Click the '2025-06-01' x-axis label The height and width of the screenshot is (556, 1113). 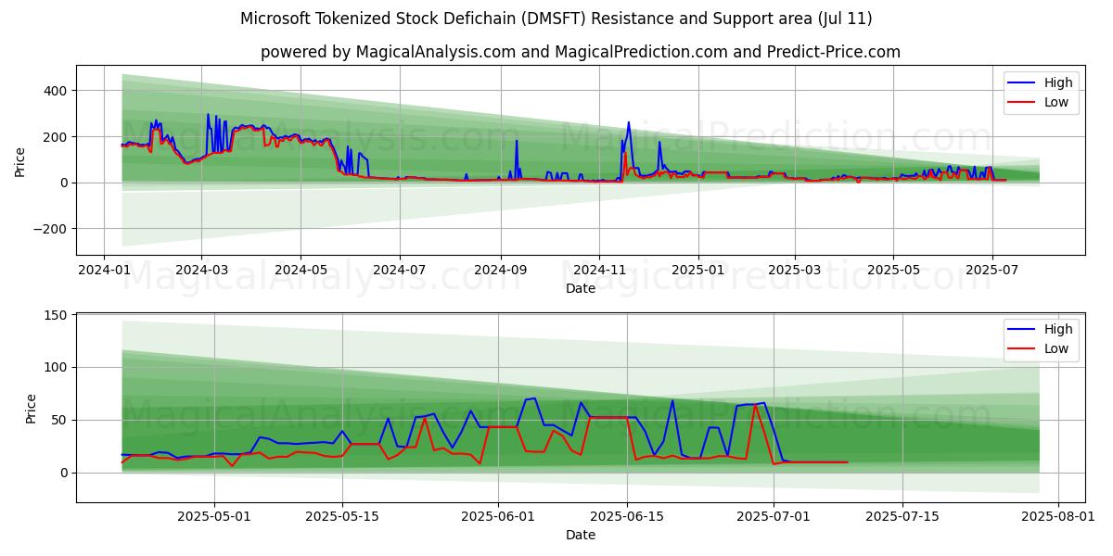pyautogui.click(x=499, y=516)
